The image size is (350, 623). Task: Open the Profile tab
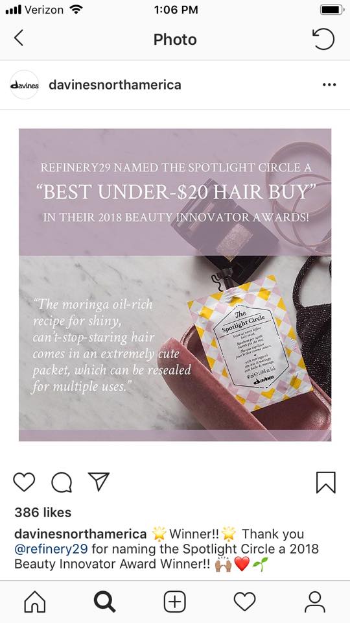coord(315,602)
